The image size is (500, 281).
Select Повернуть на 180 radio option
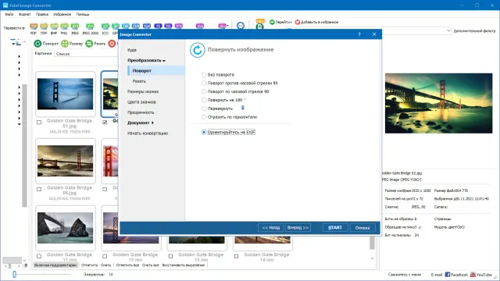point(204,100)
